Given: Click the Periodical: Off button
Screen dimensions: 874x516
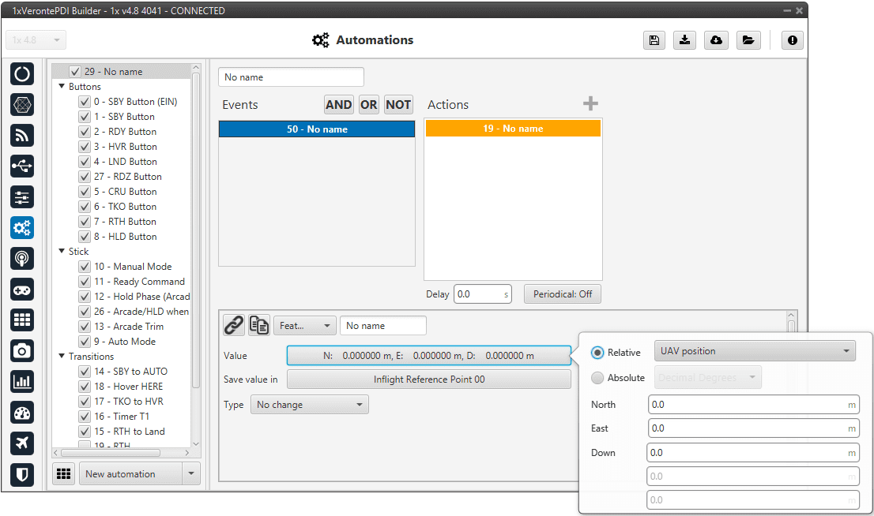Looking at the screenshot, I should pos(562,294).
